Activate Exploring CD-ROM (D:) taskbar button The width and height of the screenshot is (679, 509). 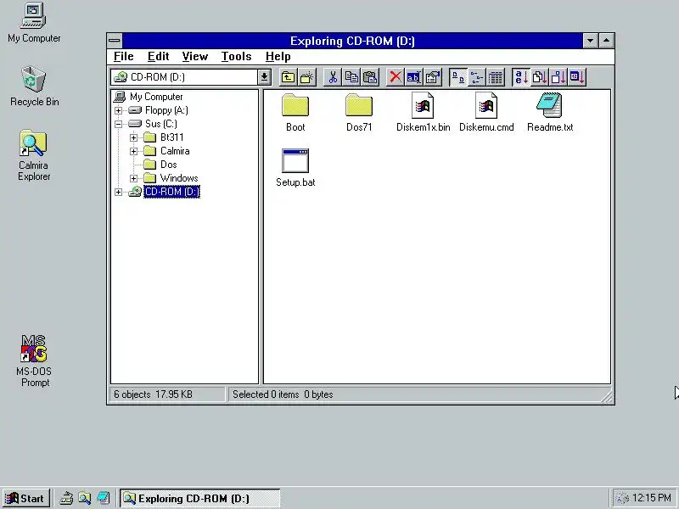(x=200, y=499)
